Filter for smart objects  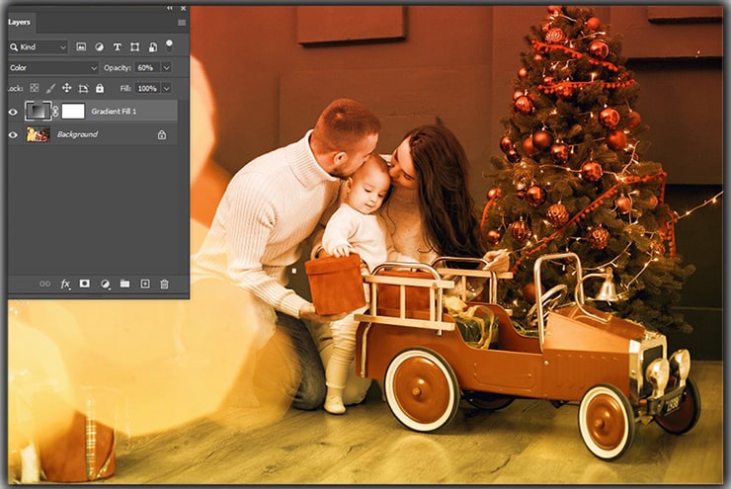(x=152, y=47)
